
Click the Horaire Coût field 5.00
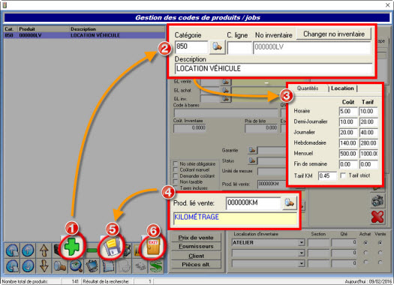pos(348,111)
